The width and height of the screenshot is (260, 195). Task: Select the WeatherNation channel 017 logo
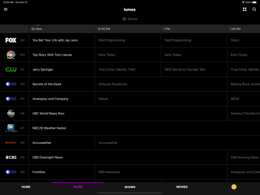(11, 128)
